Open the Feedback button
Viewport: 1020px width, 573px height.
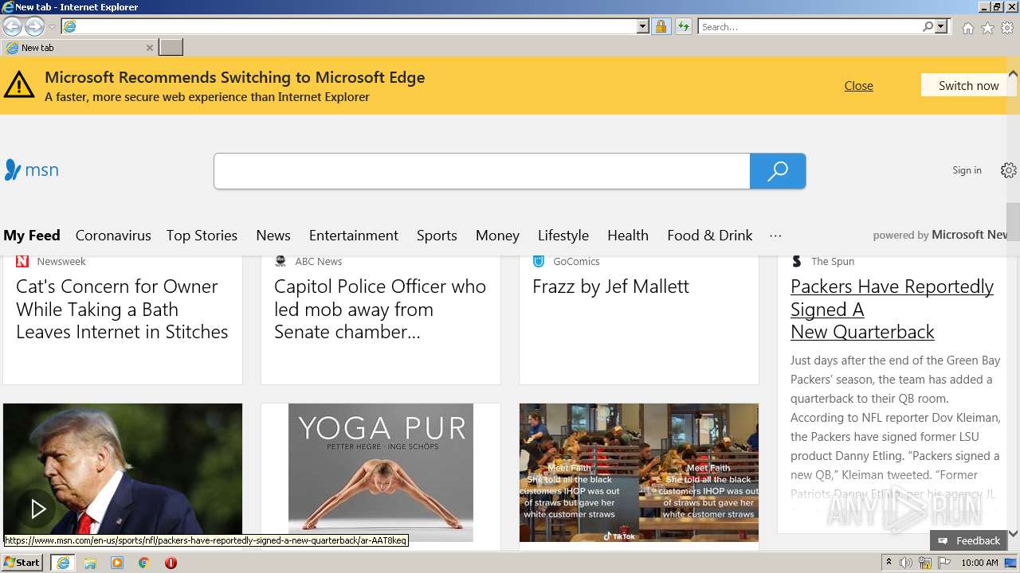969,540
